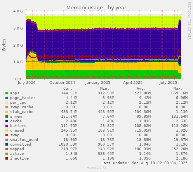Click the 'Last update' timestamp line
This screenshot has height=172, width=193.
tap(144, 163)
